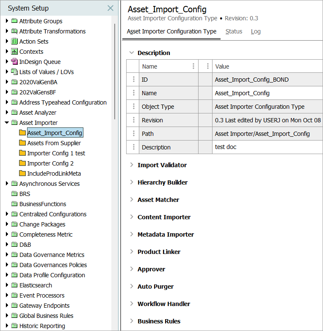Click the Importer Config 2 folder icon
The height and width of the screenshot is (331, 323).
[x=22, y=163]
